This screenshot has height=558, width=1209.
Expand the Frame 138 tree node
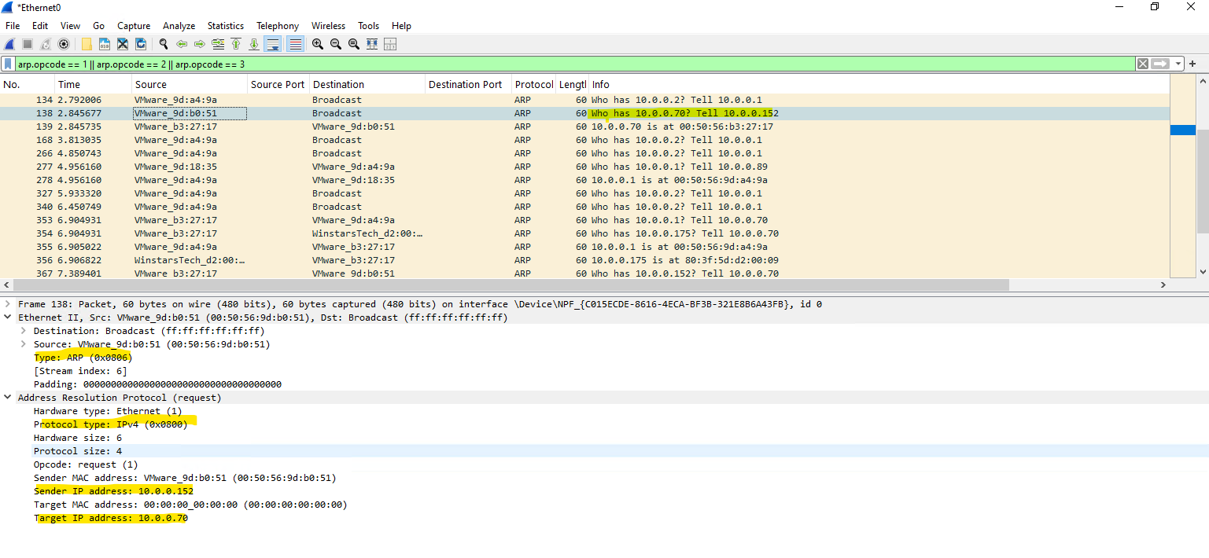coord(7,304)
